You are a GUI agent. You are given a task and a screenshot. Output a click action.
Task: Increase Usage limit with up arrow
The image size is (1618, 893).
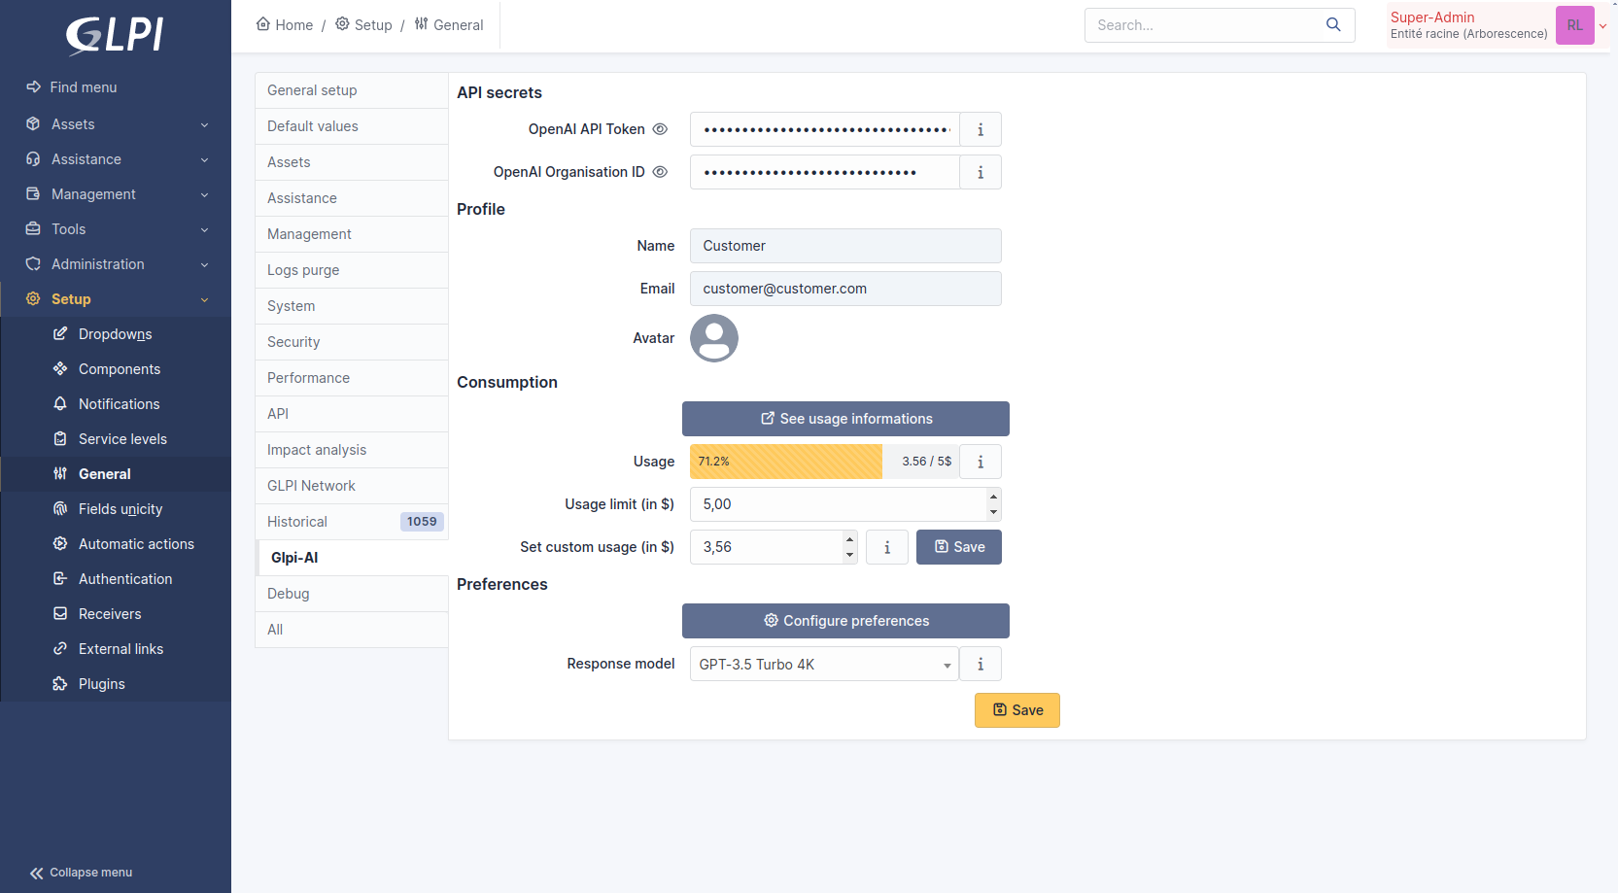tap(993, 497)
